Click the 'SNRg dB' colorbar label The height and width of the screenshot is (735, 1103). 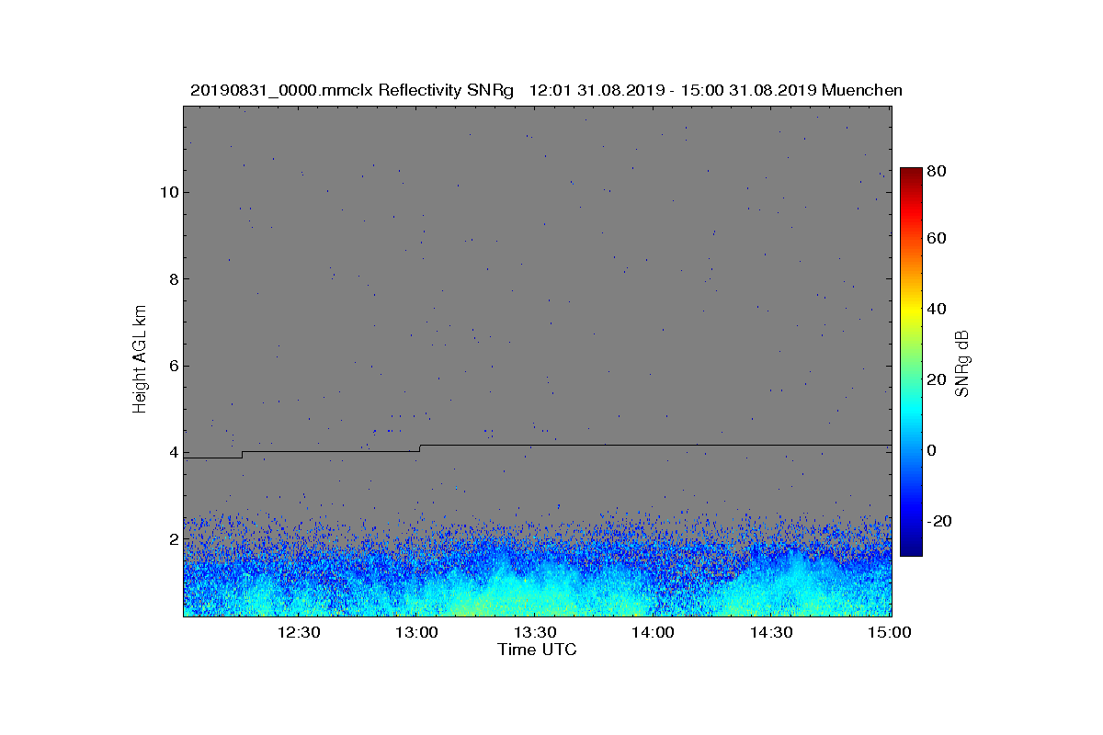tap(962, 363)
